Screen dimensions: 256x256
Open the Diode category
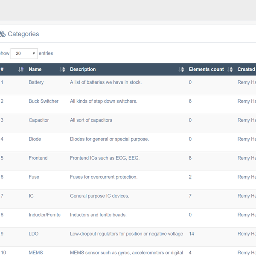pyautogui.click(x=35, y=139)
